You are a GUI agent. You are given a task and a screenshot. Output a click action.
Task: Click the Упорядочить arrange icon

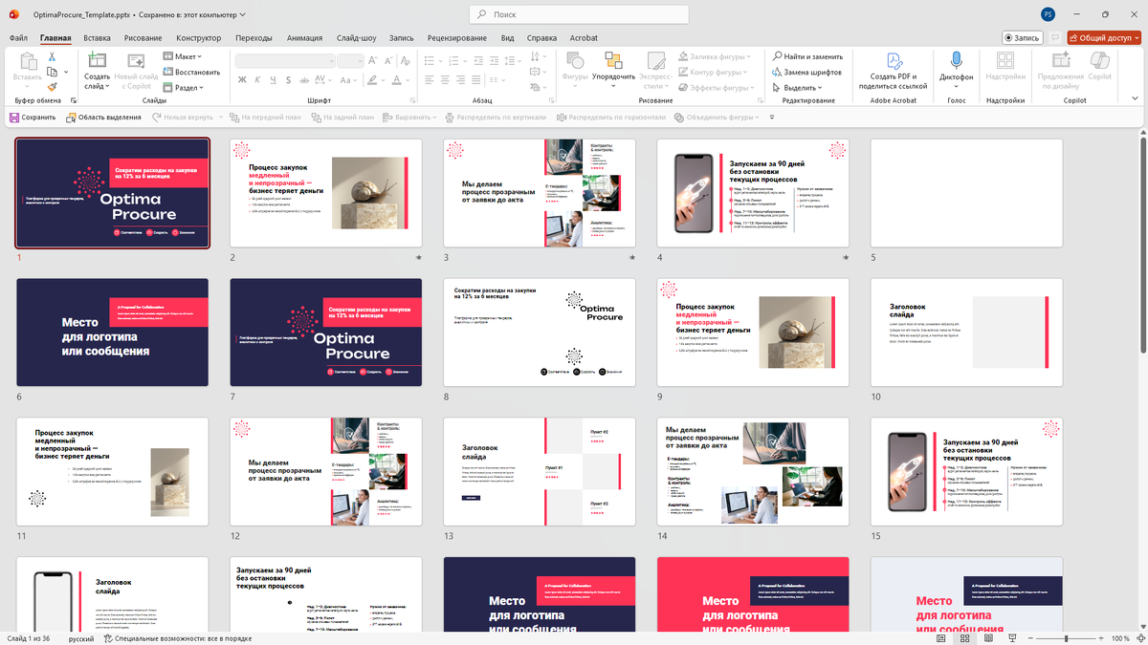pos(613,59)
